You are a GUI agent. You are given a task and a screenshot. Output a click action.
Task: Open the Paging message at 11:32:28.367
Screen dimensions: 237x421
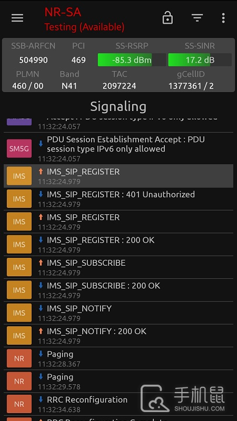click(118, 359)
